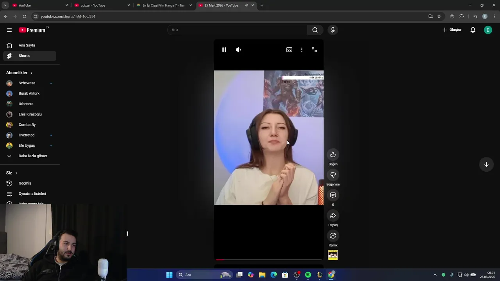Open File Explorer from the taskbar
This screenshot has width=500, height=281.
(x=262, y=275)
